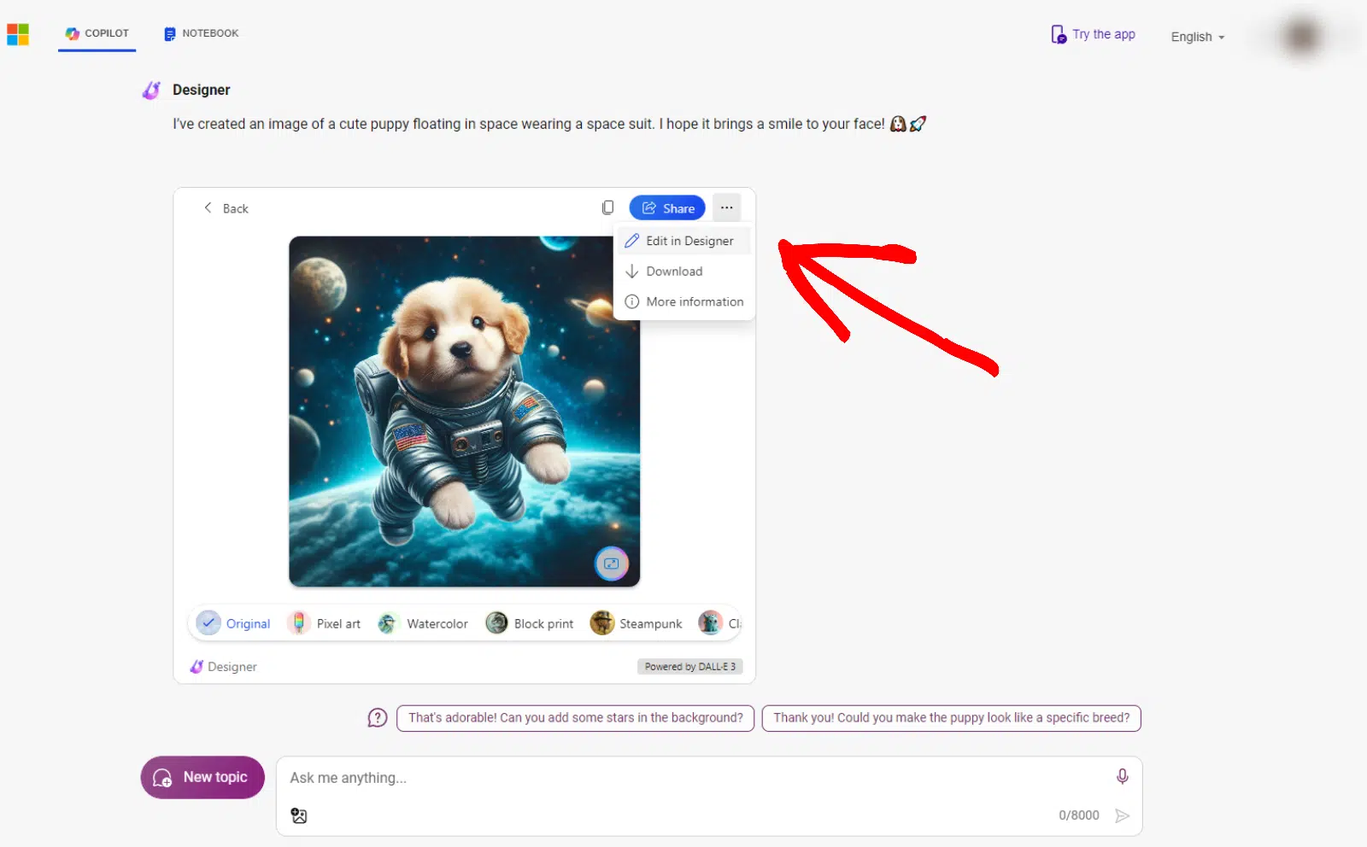Click the Edit in Designer pencil icon
Screen dimensions: 1367x847
[x=632, y=241]
